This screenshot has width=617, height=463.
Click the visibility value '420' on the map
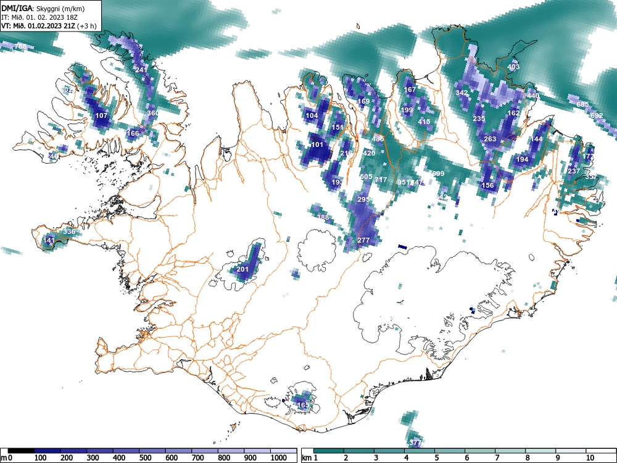coord(369,153)
